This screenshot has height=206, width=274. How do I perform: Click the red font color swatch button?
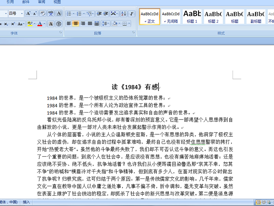click(40, 24)
